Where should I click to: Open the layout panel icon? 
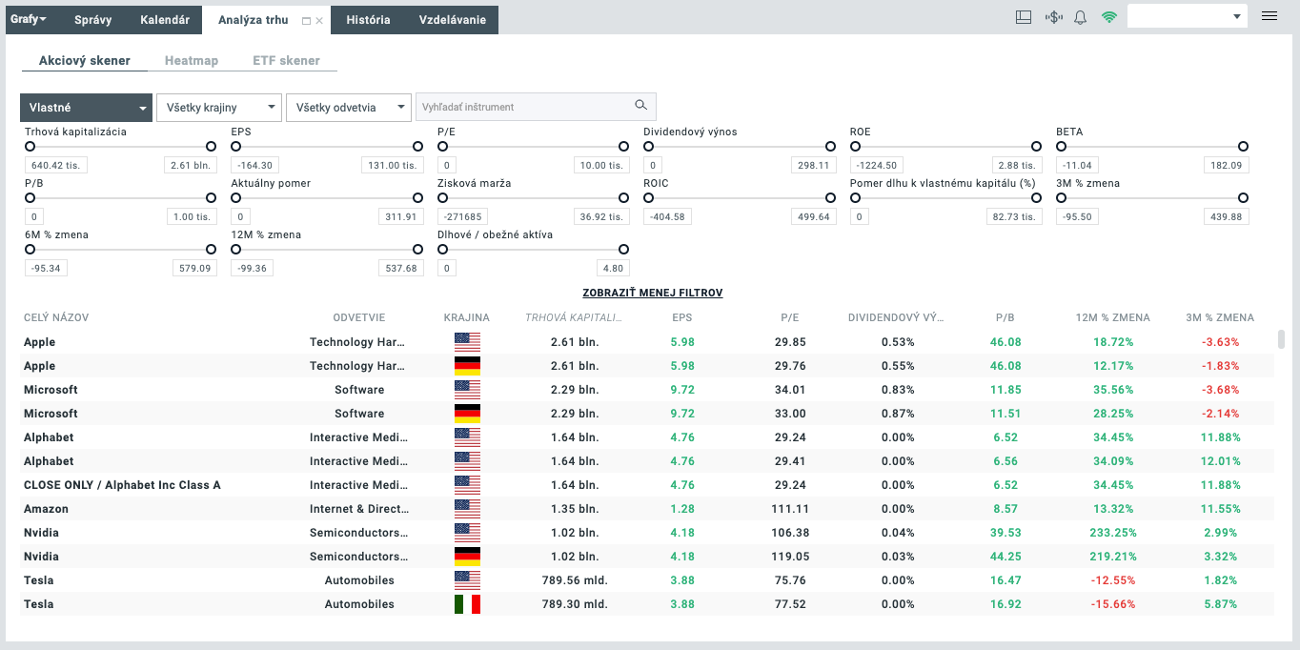pyautogui.click(x=1024, y=17)
